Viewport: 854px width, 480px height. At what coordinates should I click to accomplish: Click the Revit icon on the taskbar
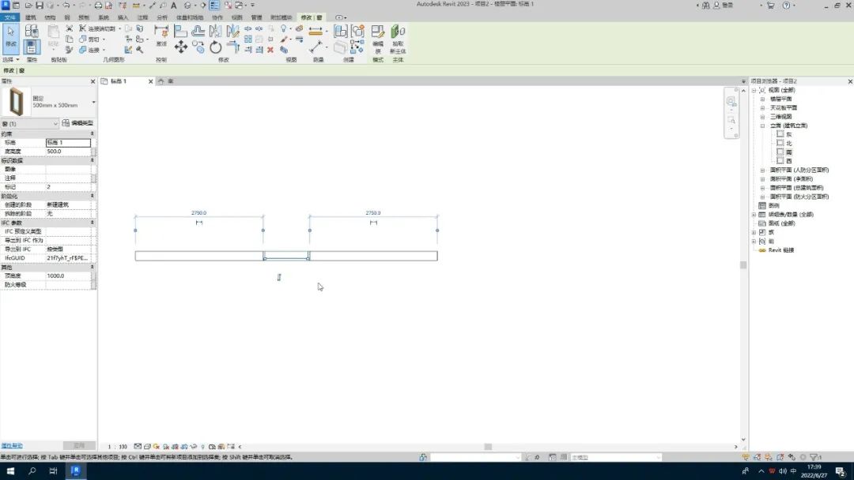75,471
